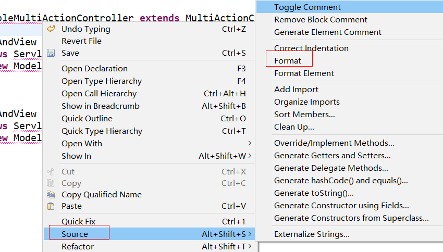This screenshot has width=443, height=252.
Task: Expand the Refactor submenu arrow
Action: 250,247
